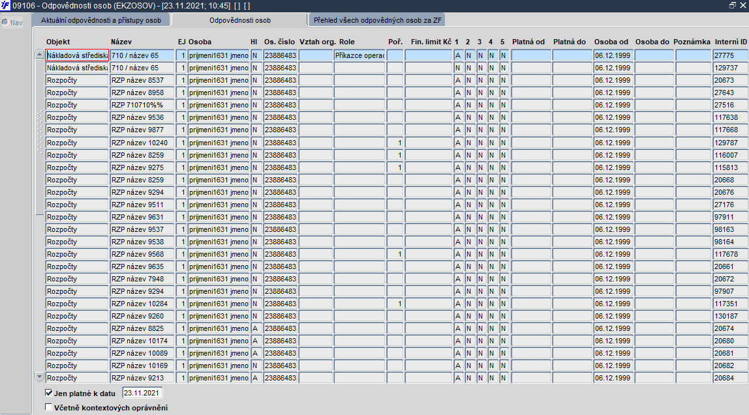
Task: Click the HI value 'A' in the RZP název 8825 row
Action: pyautogui.click(x=256, y=328)
